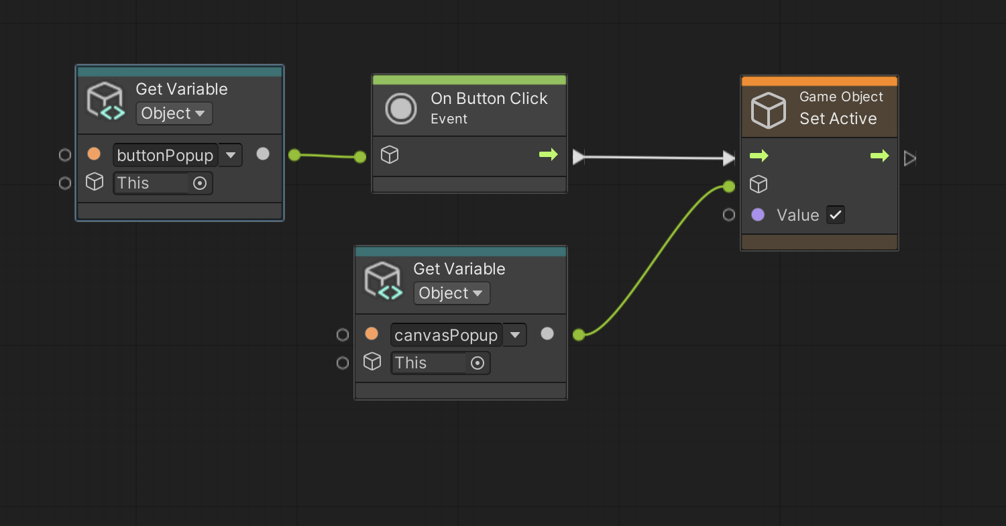This screenshot has height=526, width=1006.
Task: Click Set Active's flow output arrow
Action: 879,156
